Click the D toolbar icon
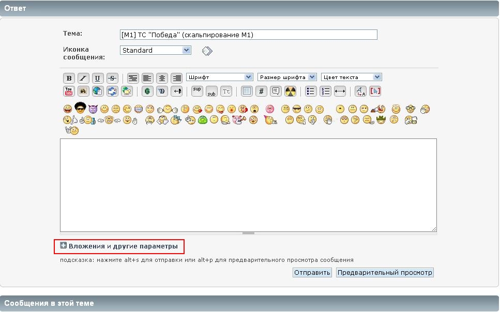The width and height of the screenshot is (500, 312). [x=162, y=91]
